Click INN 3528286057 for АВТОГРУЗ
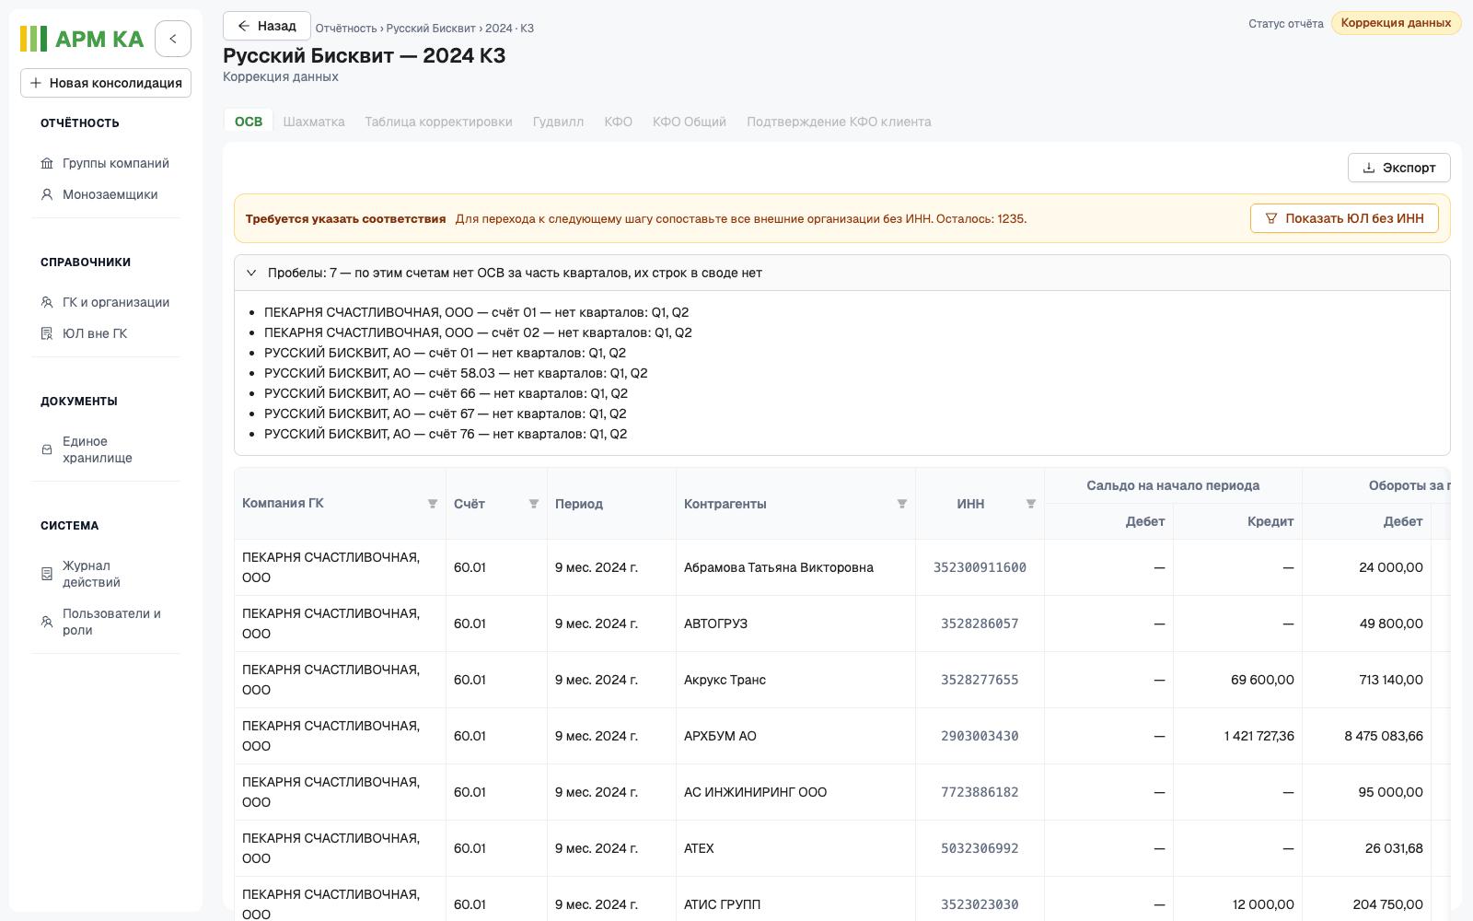The height and width of the screenshot is (921, 1473). pyautogui.click(x=980, y=624)
